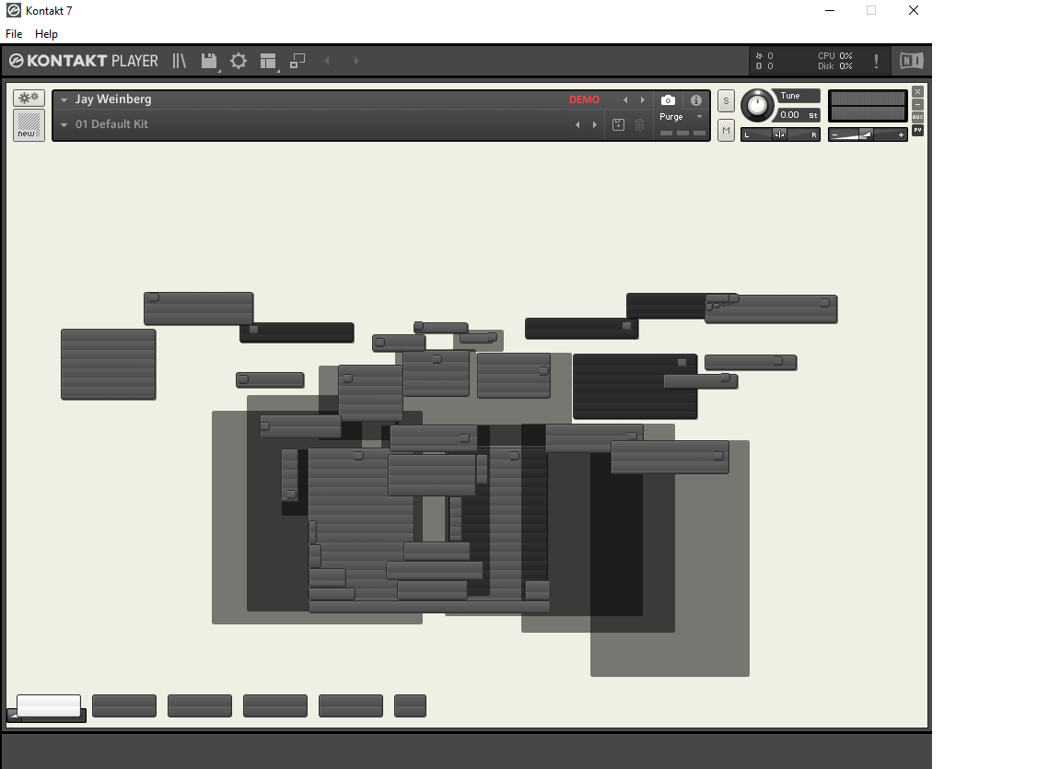Viewport: 1061px width, 769px height.
Task: Open the library browser icon
Action: (179, 62)
